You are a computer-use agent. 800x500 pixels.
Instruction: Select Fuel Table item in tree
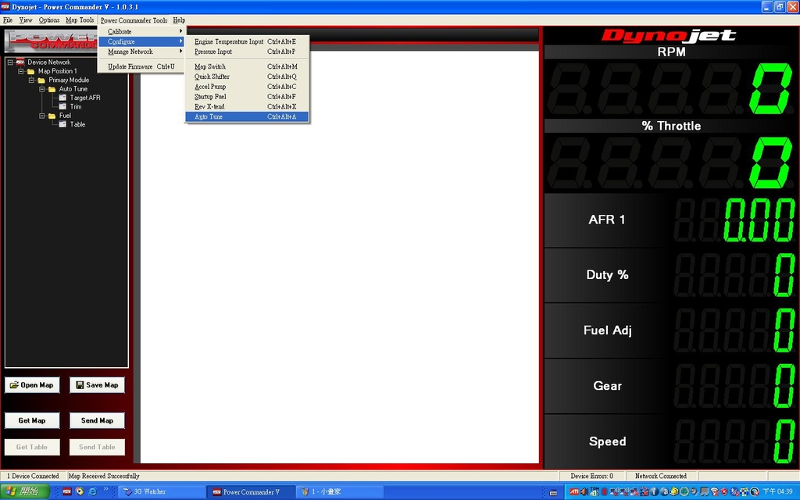77,124
